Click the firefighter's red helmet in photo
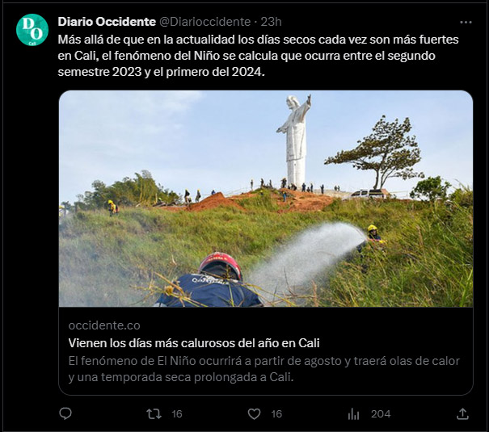 tap(221, 264)
